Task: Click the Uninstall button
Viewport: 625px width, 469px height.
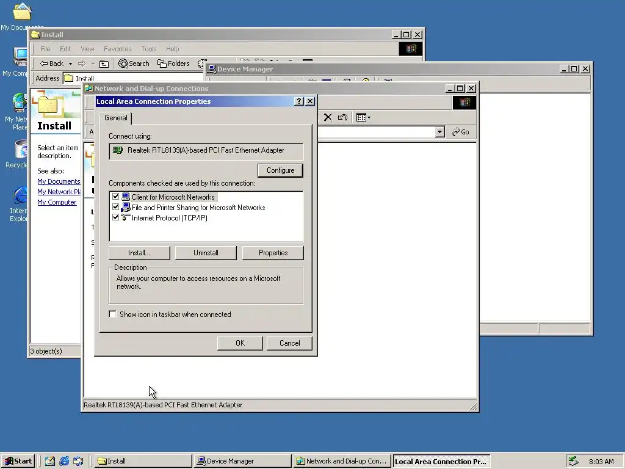Action: pos(206,253)
